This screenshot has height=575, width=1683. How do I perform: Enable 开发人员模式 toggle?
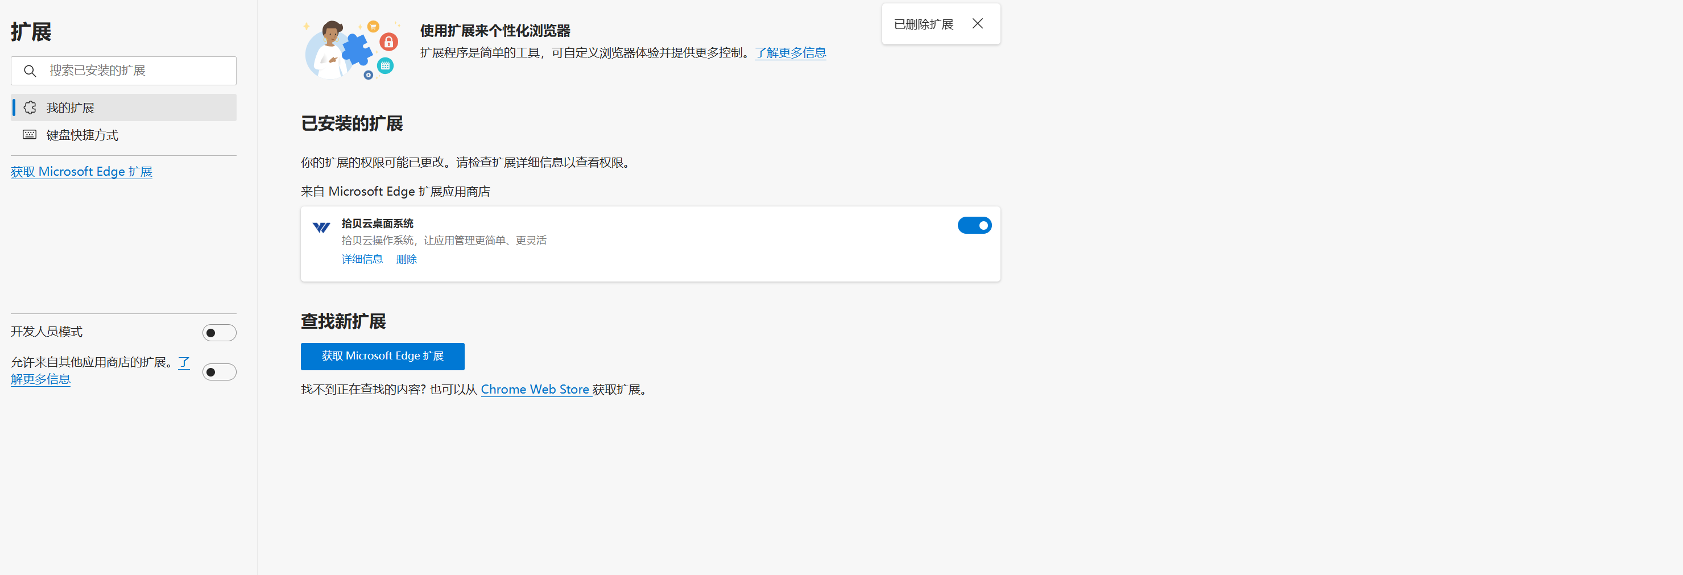tap(219, 333)
